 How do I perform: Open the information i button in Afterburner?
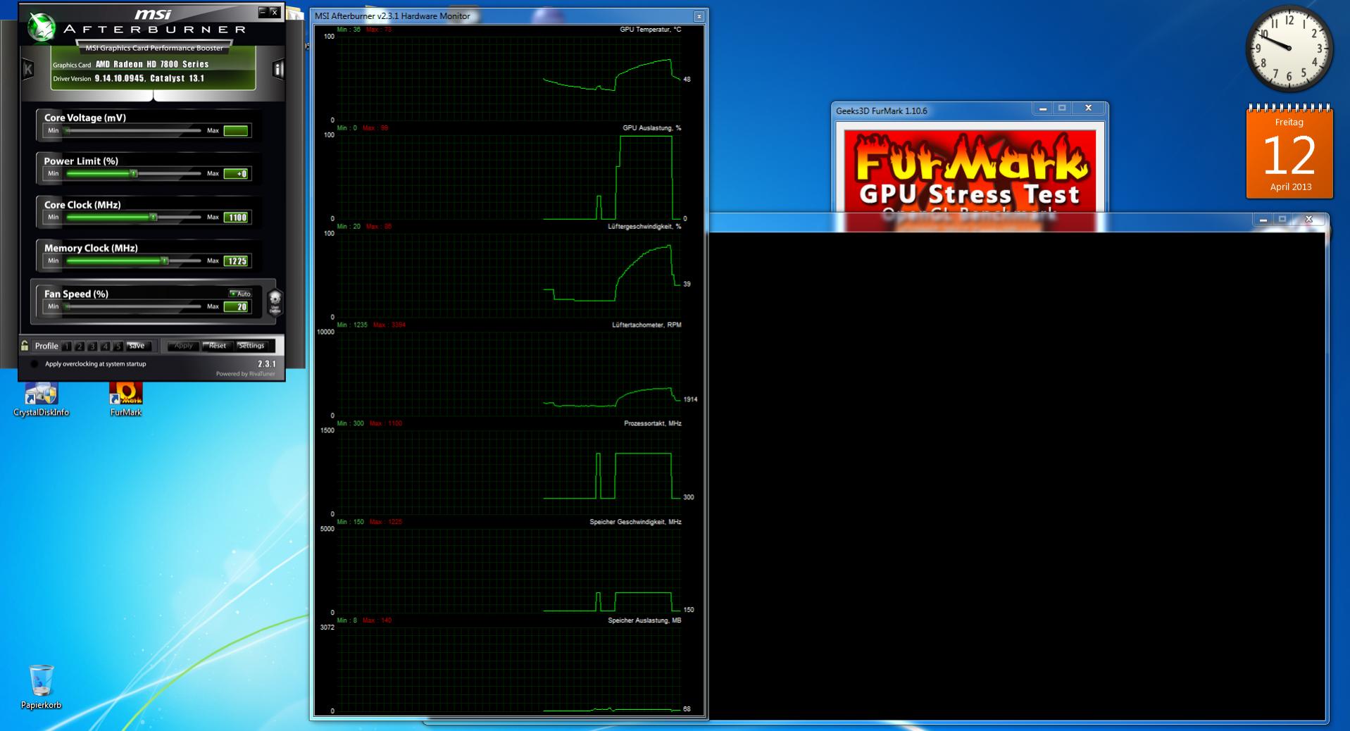(277, 69)
